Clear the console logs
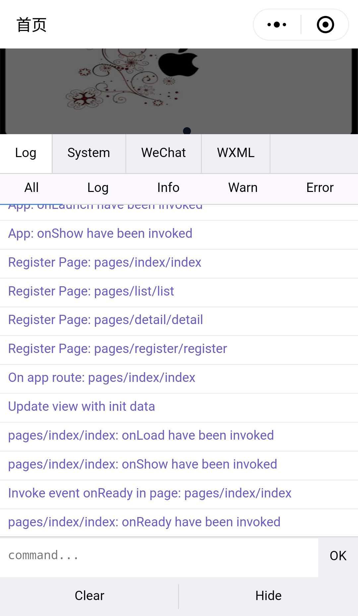The width and height of the screenshot is (358, 616). (89, 596)
